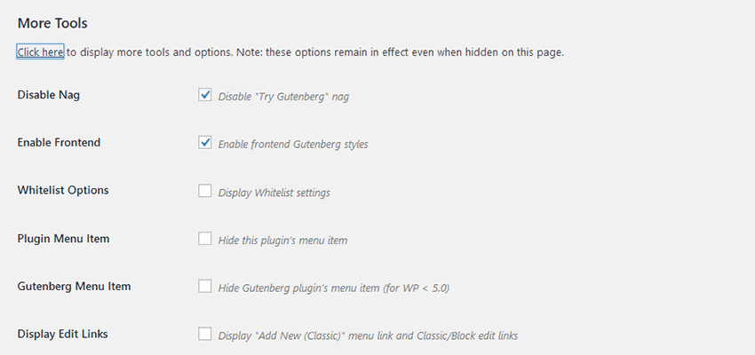Uncheck the Disable Nag checkbox
755x355 pixels.
pos(205,95)
